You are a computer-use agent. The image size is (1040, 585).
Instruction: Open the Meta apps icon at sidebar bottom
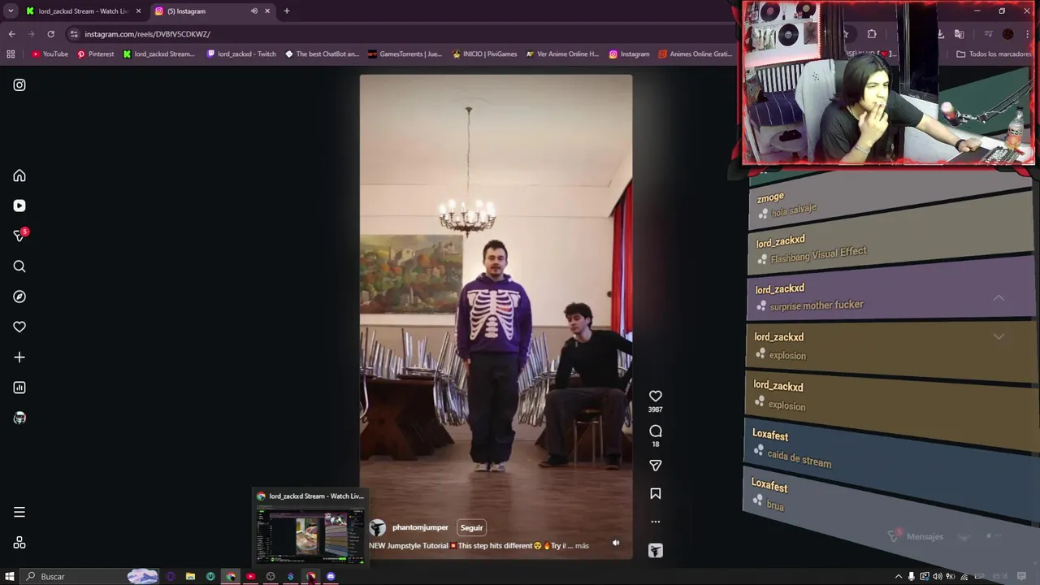coord(19,543)
